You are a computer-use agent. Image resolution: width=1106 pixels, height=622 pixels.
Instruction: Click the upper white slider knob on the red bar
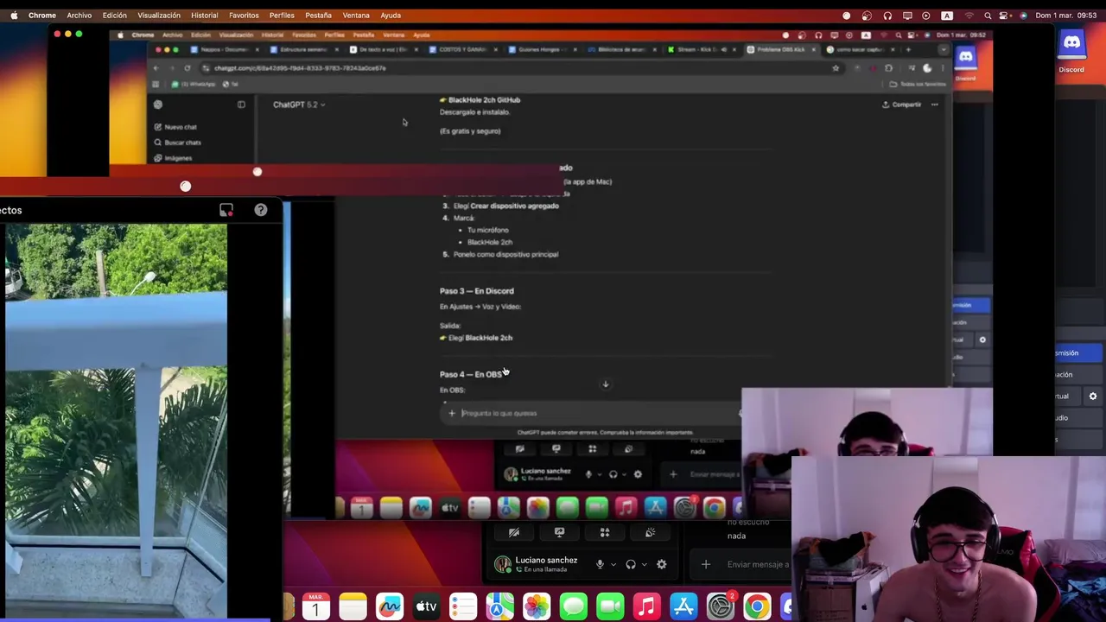click(257, 172)
